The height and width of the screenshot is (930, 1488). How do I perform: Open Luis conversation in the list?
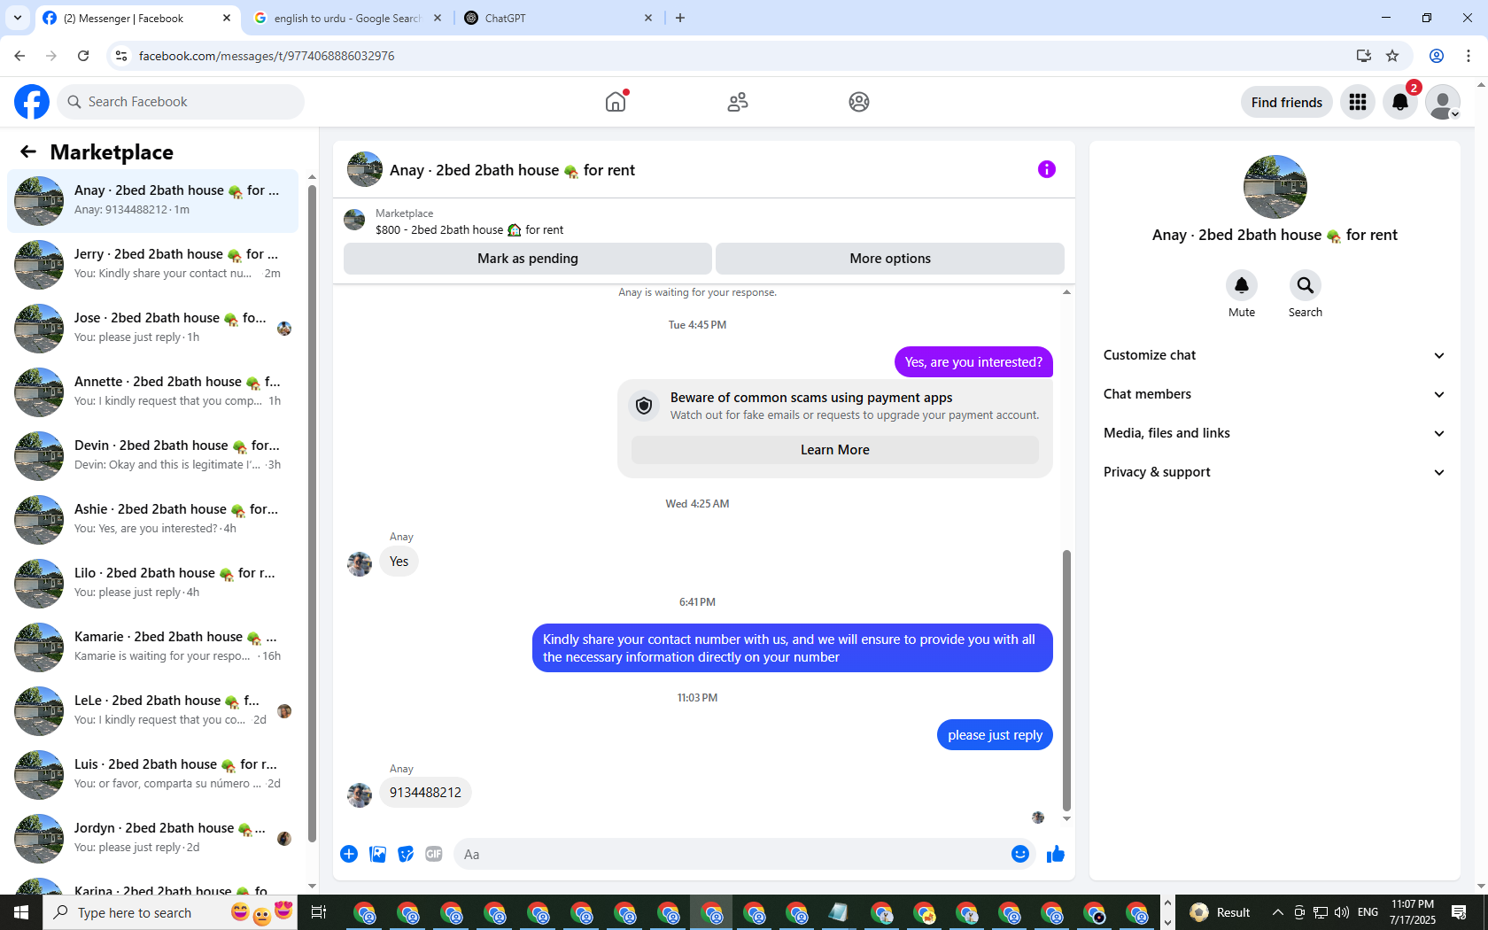tap(152, 774)
